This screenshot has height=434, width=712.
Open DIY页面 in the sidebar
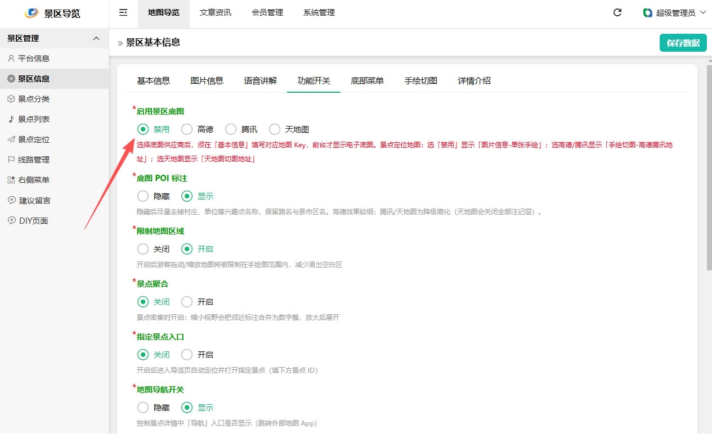54,220
